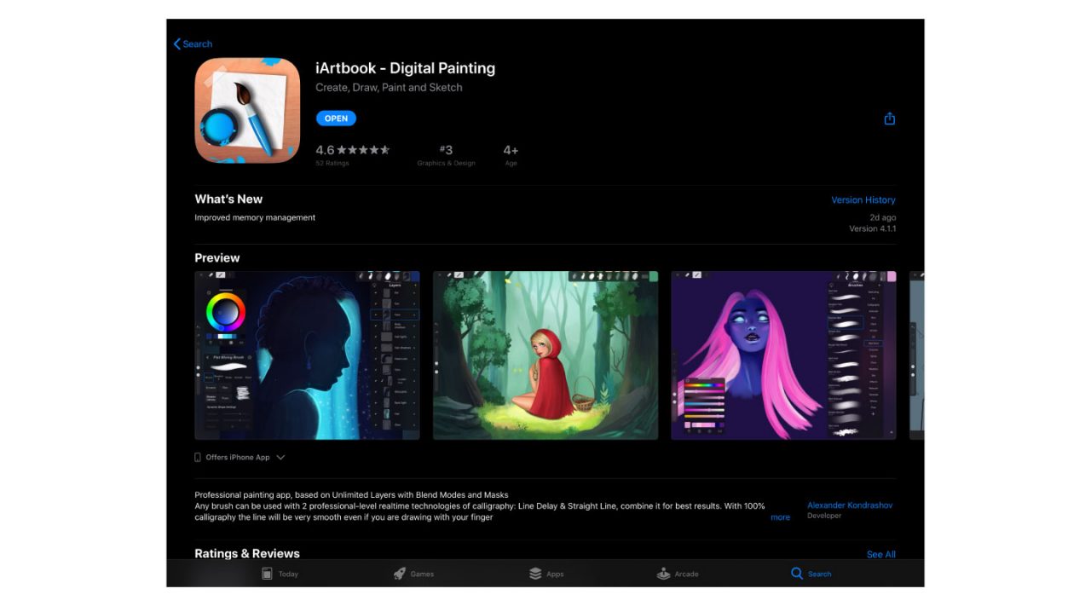The image size is (1091, 606).
Task: Tap the iArtbook - Digital Painting title
Action: click(405, 68)
